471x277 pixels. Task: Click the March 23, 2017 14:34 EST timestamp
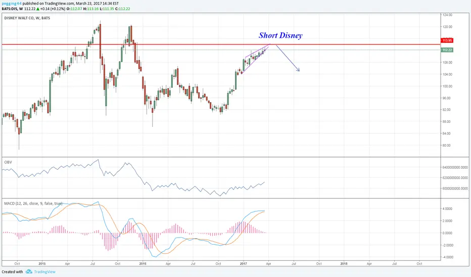point(97,4)
